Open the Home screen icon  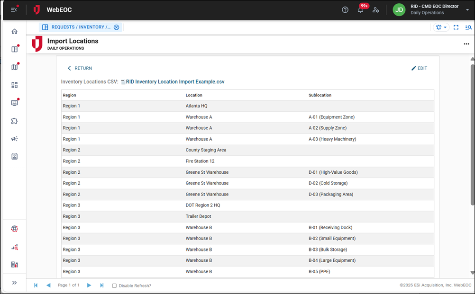coord(14,31)
